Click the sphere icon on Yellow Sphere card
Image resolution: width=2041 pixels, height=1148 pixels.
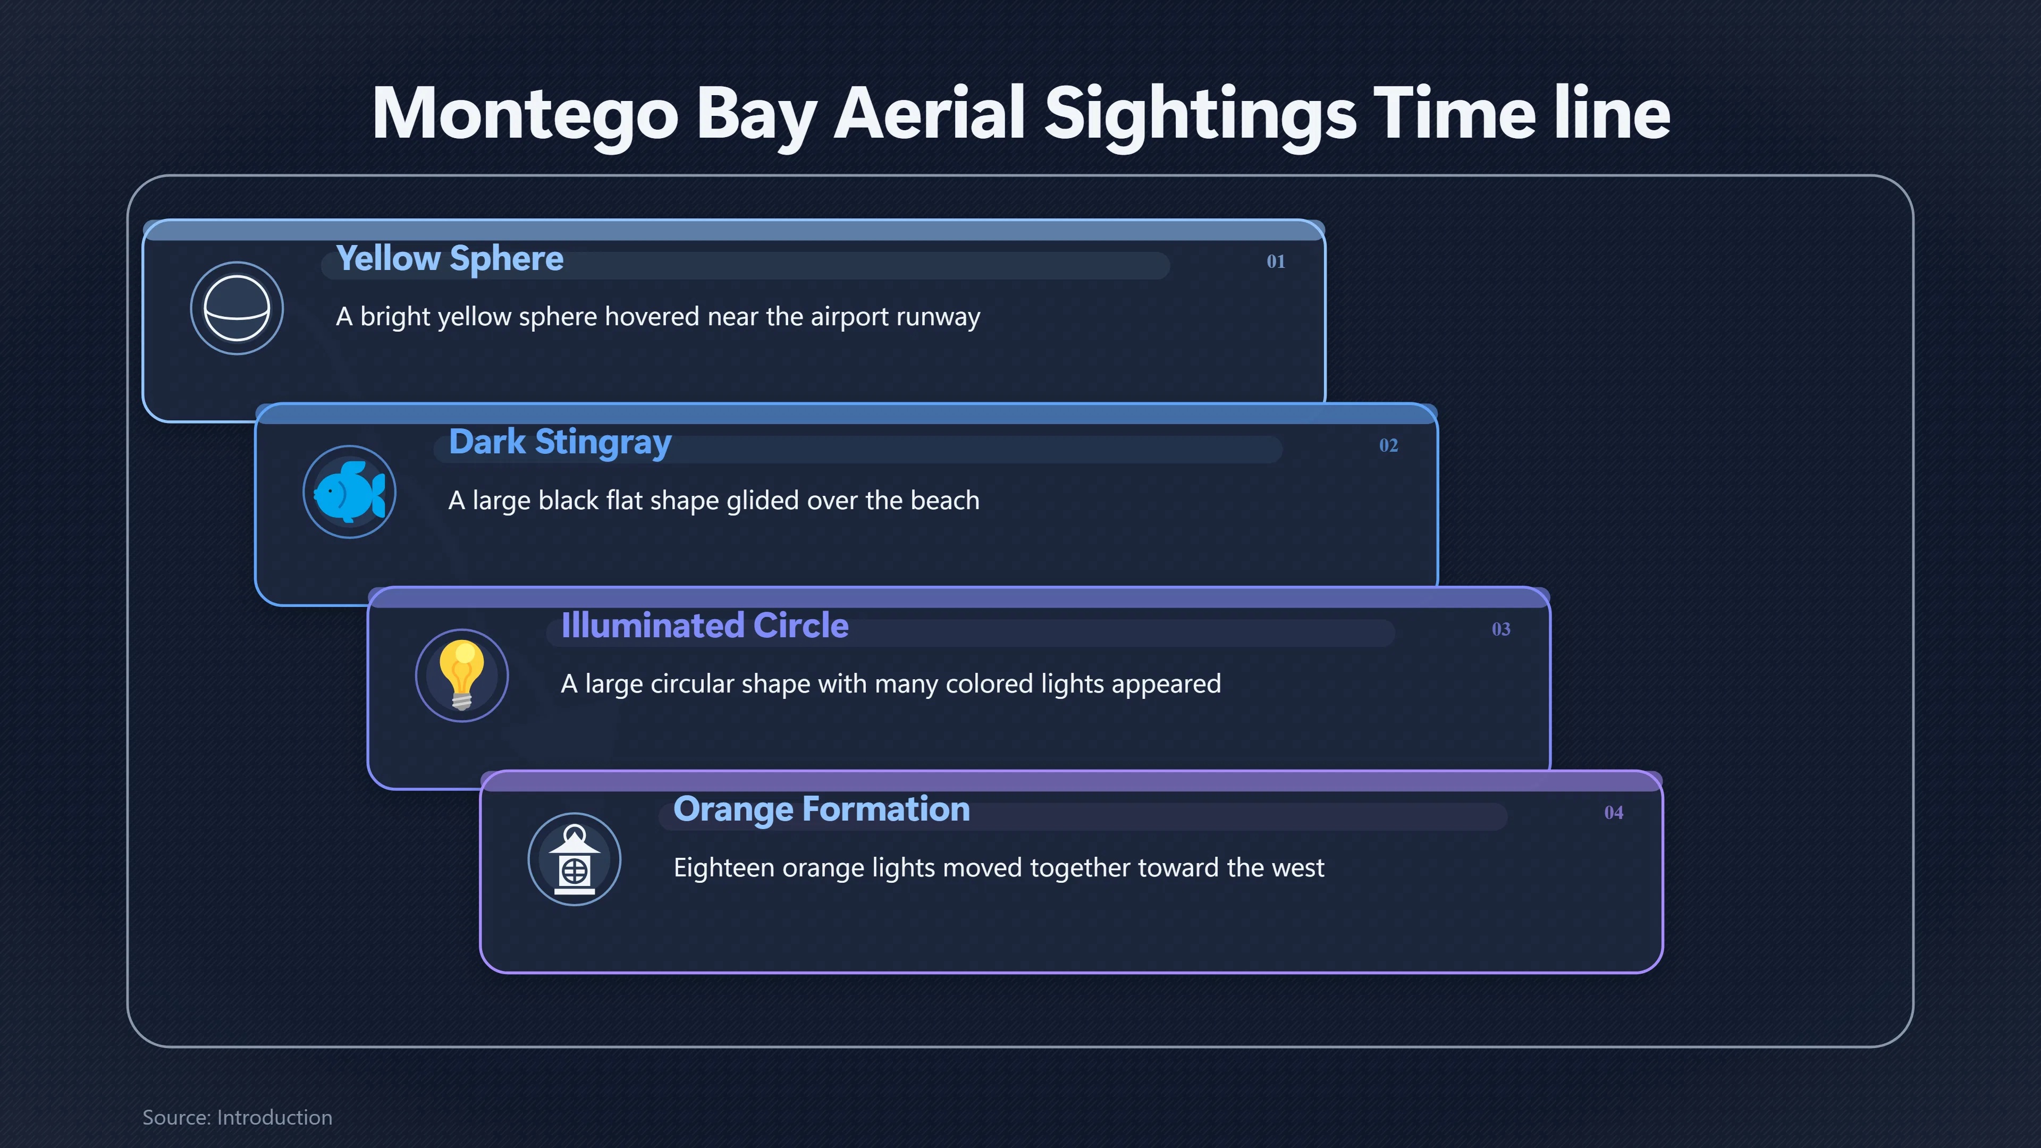coord(236,308)
